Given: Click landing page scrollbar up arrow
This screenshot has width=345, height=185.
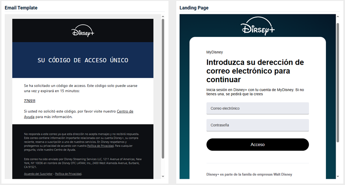Looking at the screenshot, I should click(x=338, y=16).
